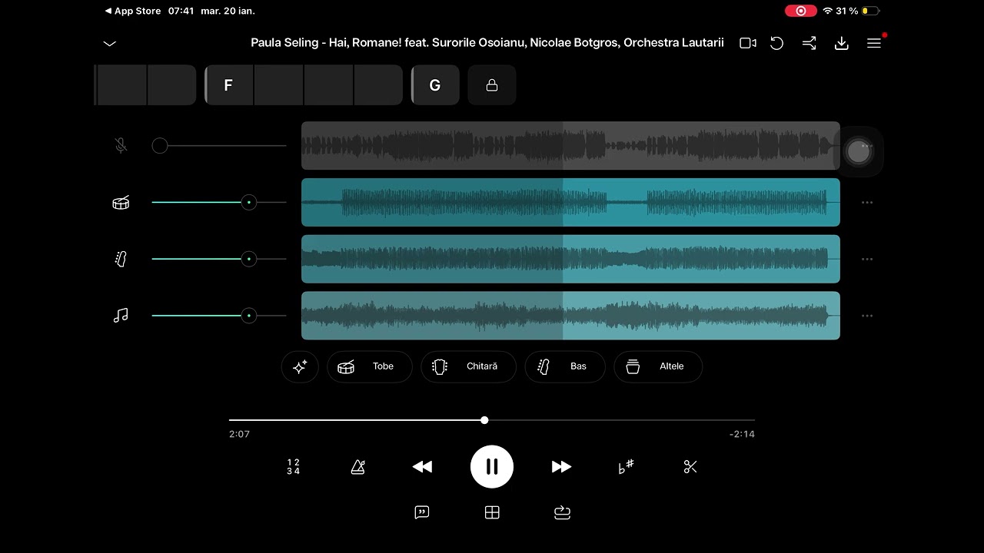Seek on the playback progress bar

click(492, 420)
